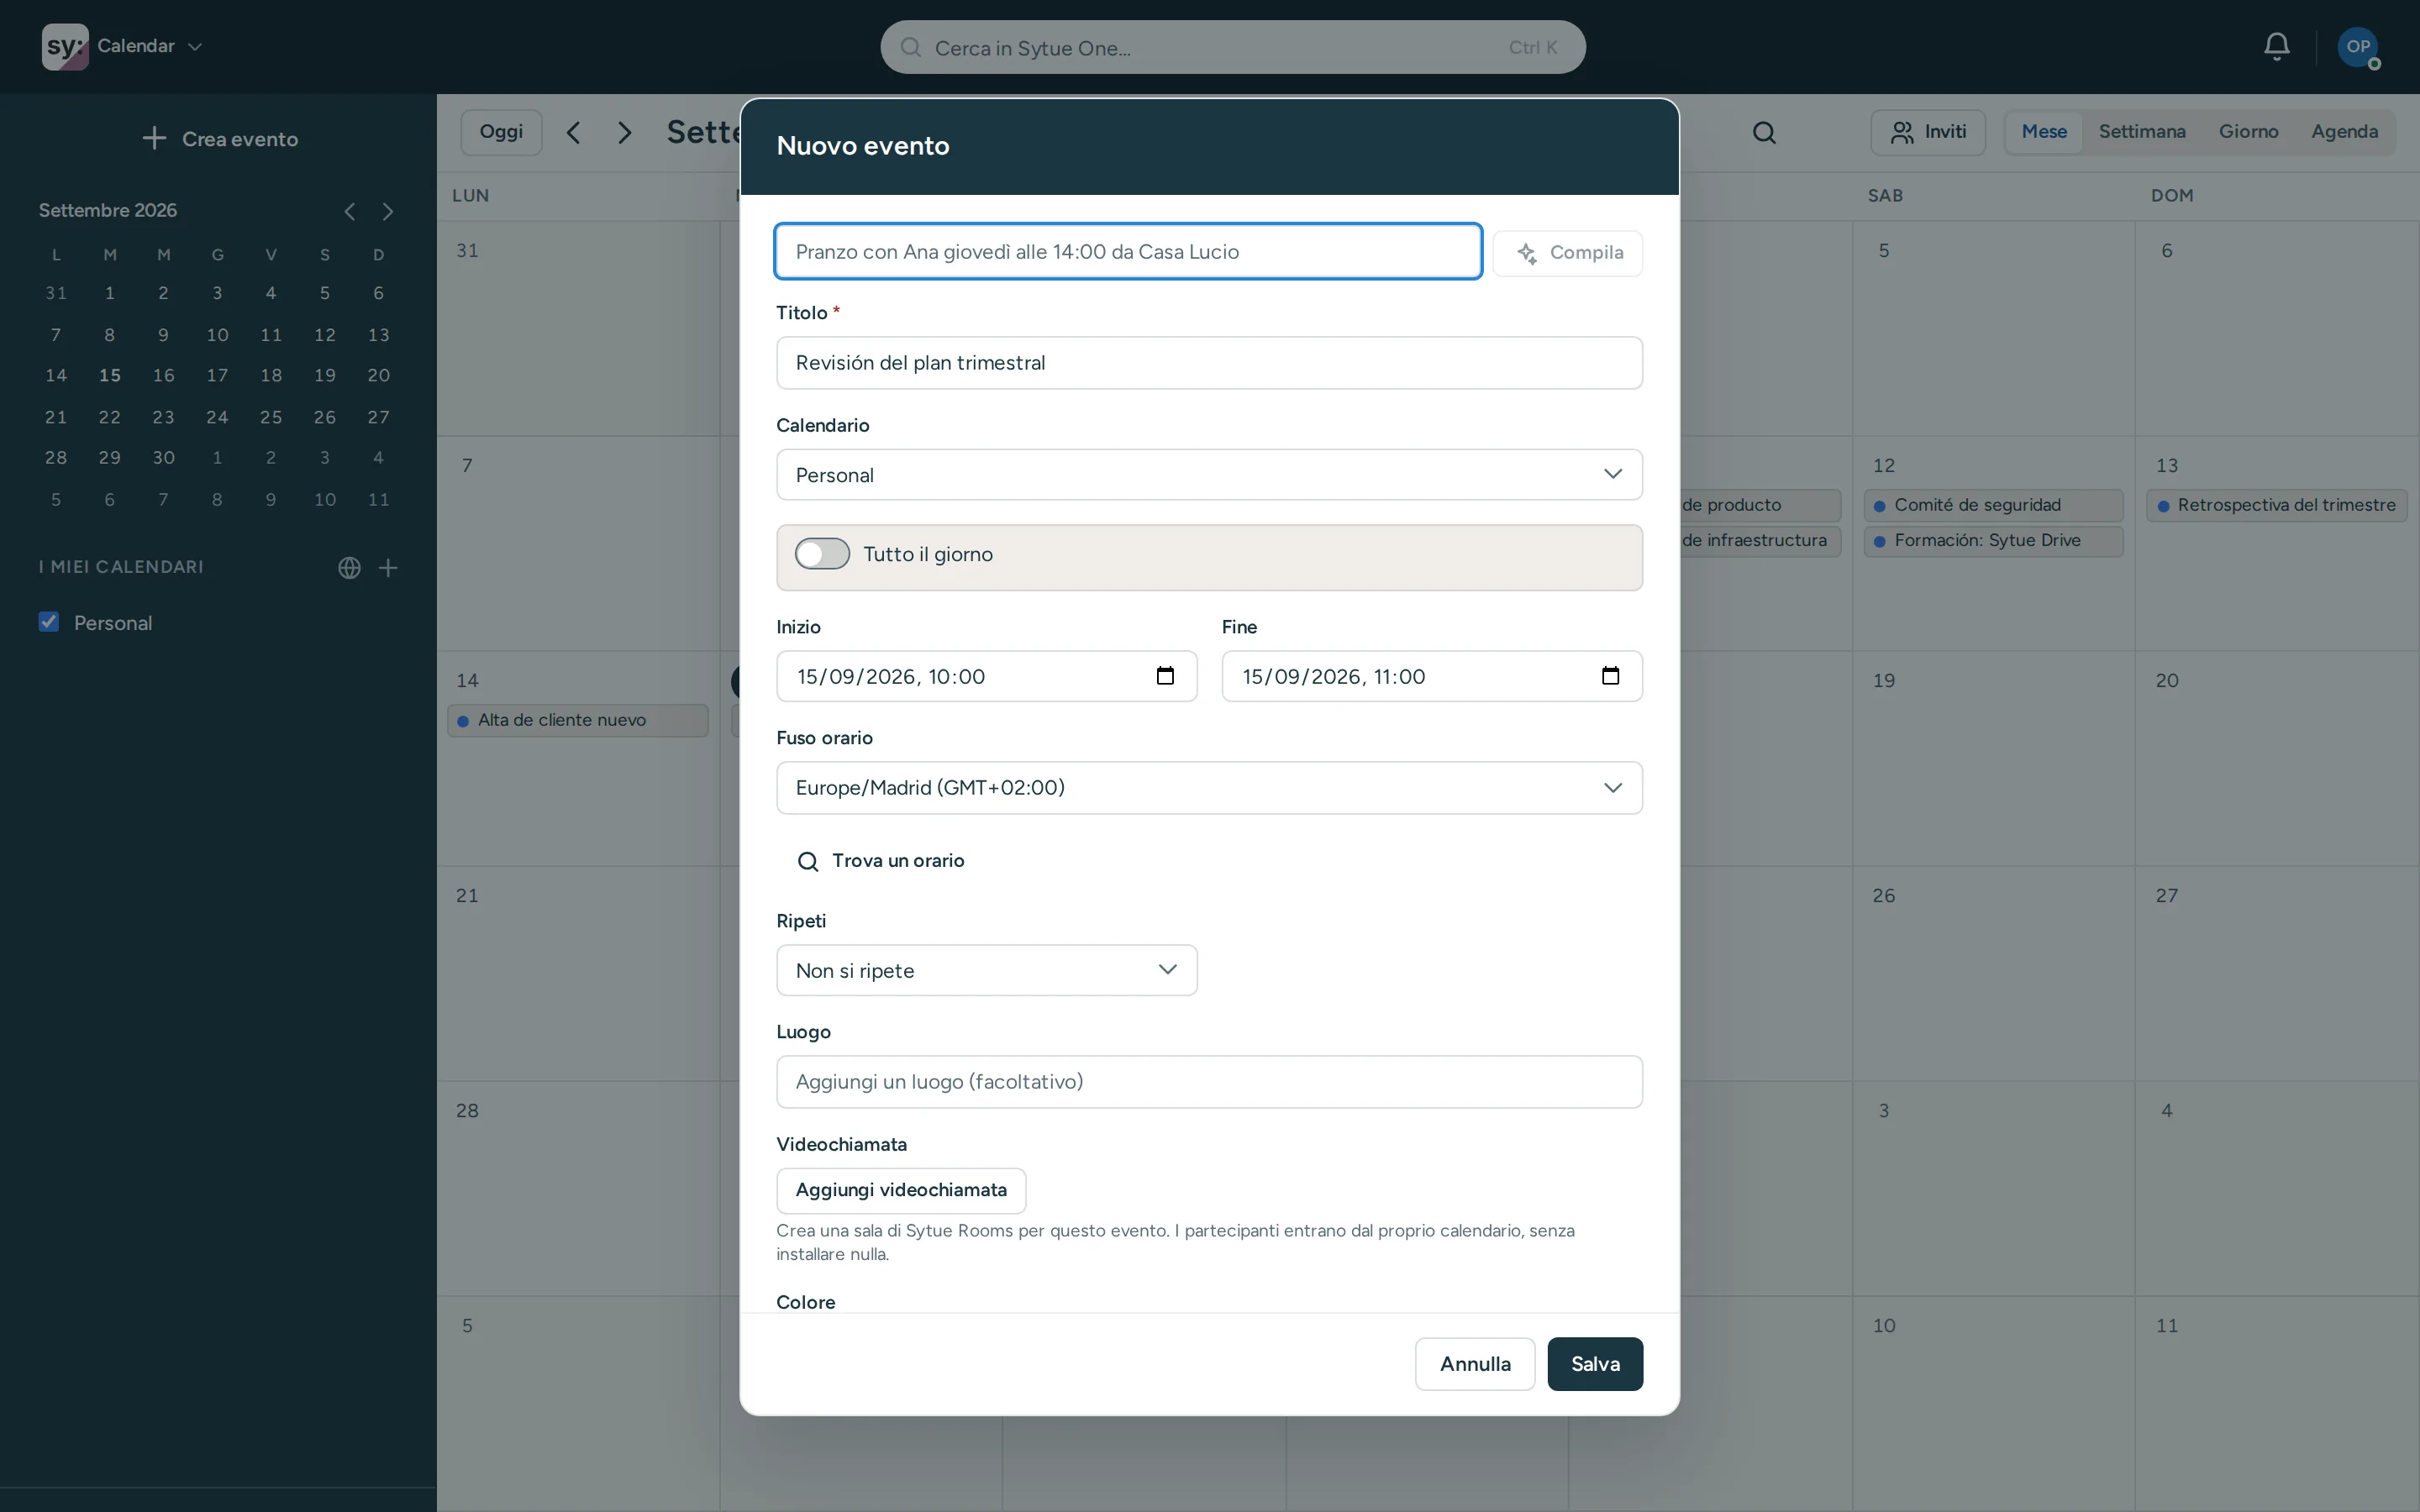Focus the Cerca in Sytue One search bar

point(1233,47)
